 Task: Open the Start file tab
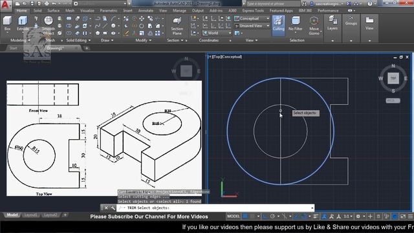click(x=13, y=48)
